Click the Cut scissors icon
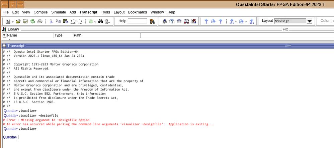This screenshot has height=148, width=334. (x=51, y=21)
